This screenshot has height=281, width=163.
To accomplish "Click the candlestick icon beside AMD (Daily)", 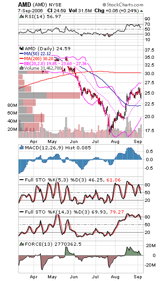I will coord(22,48).
